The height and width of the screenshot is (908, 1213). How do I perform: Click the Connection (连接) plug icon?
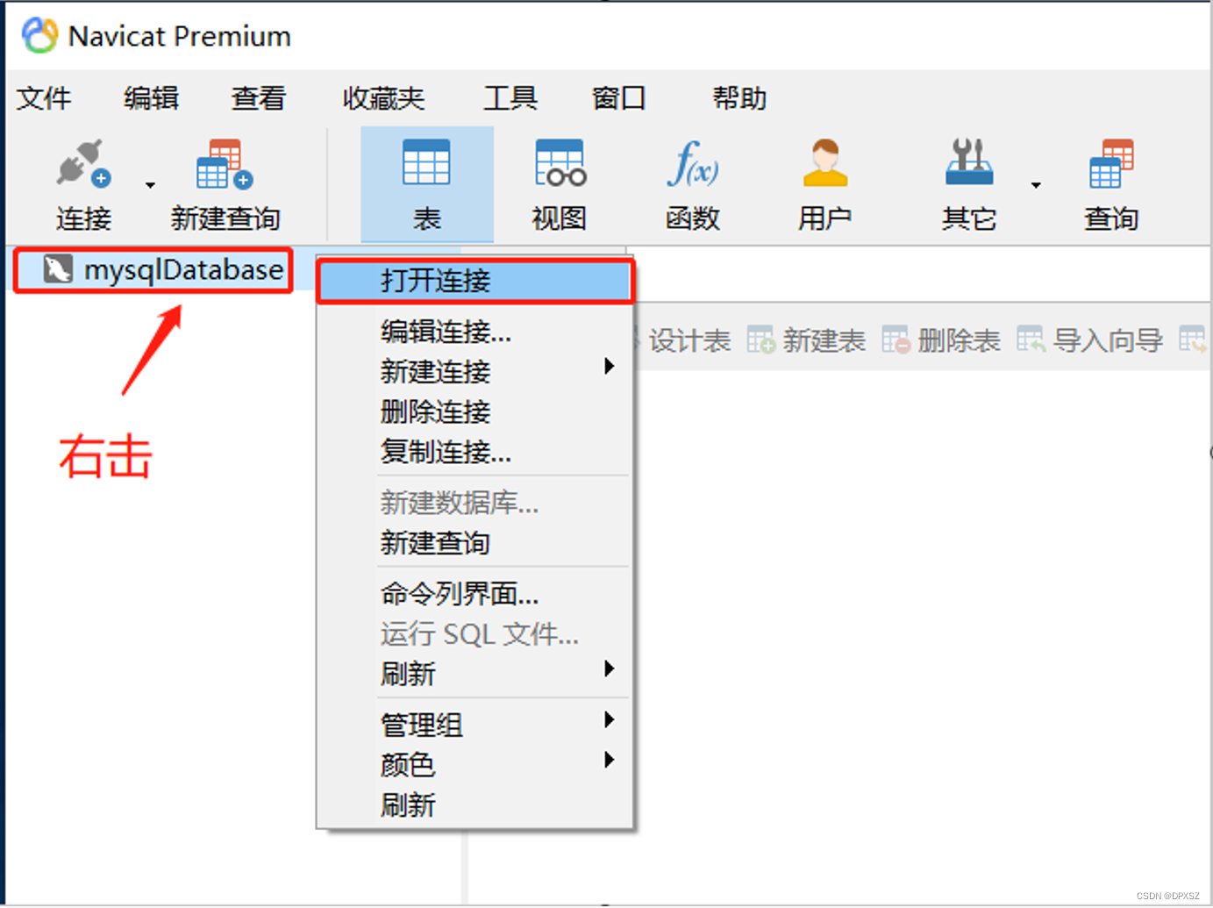click(83, 163)
